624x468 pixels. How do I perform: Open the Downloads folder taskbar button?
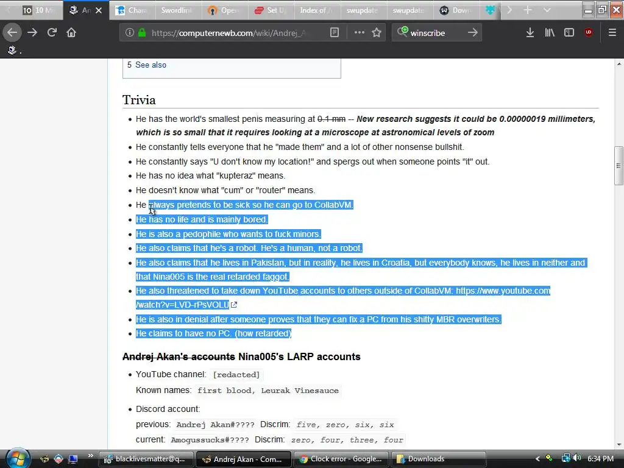coord(439,459)
